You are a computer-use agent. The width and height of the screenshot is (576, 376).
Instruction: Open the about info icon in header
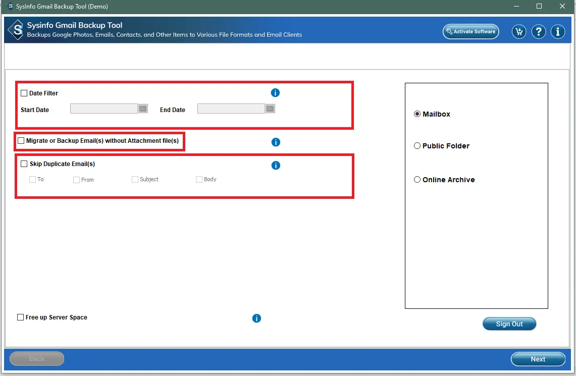pyautogui.click(x=558, y=32)
